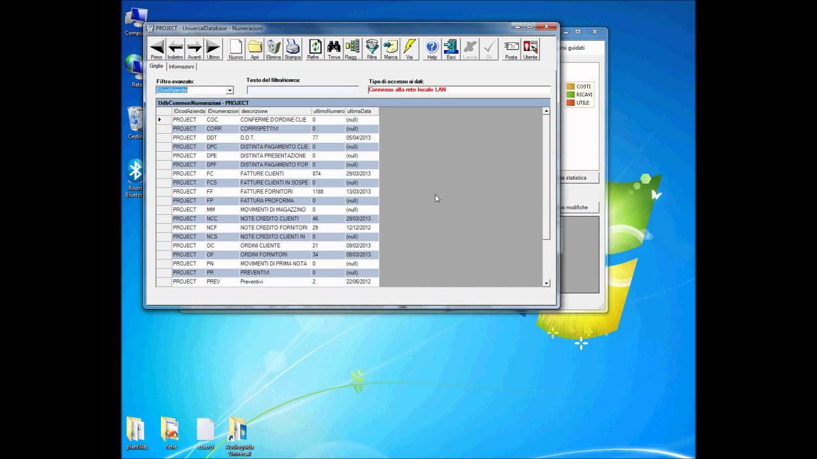Delete record using the Elimina bin icon
817x459 pixels.
[x=274, y=50]
